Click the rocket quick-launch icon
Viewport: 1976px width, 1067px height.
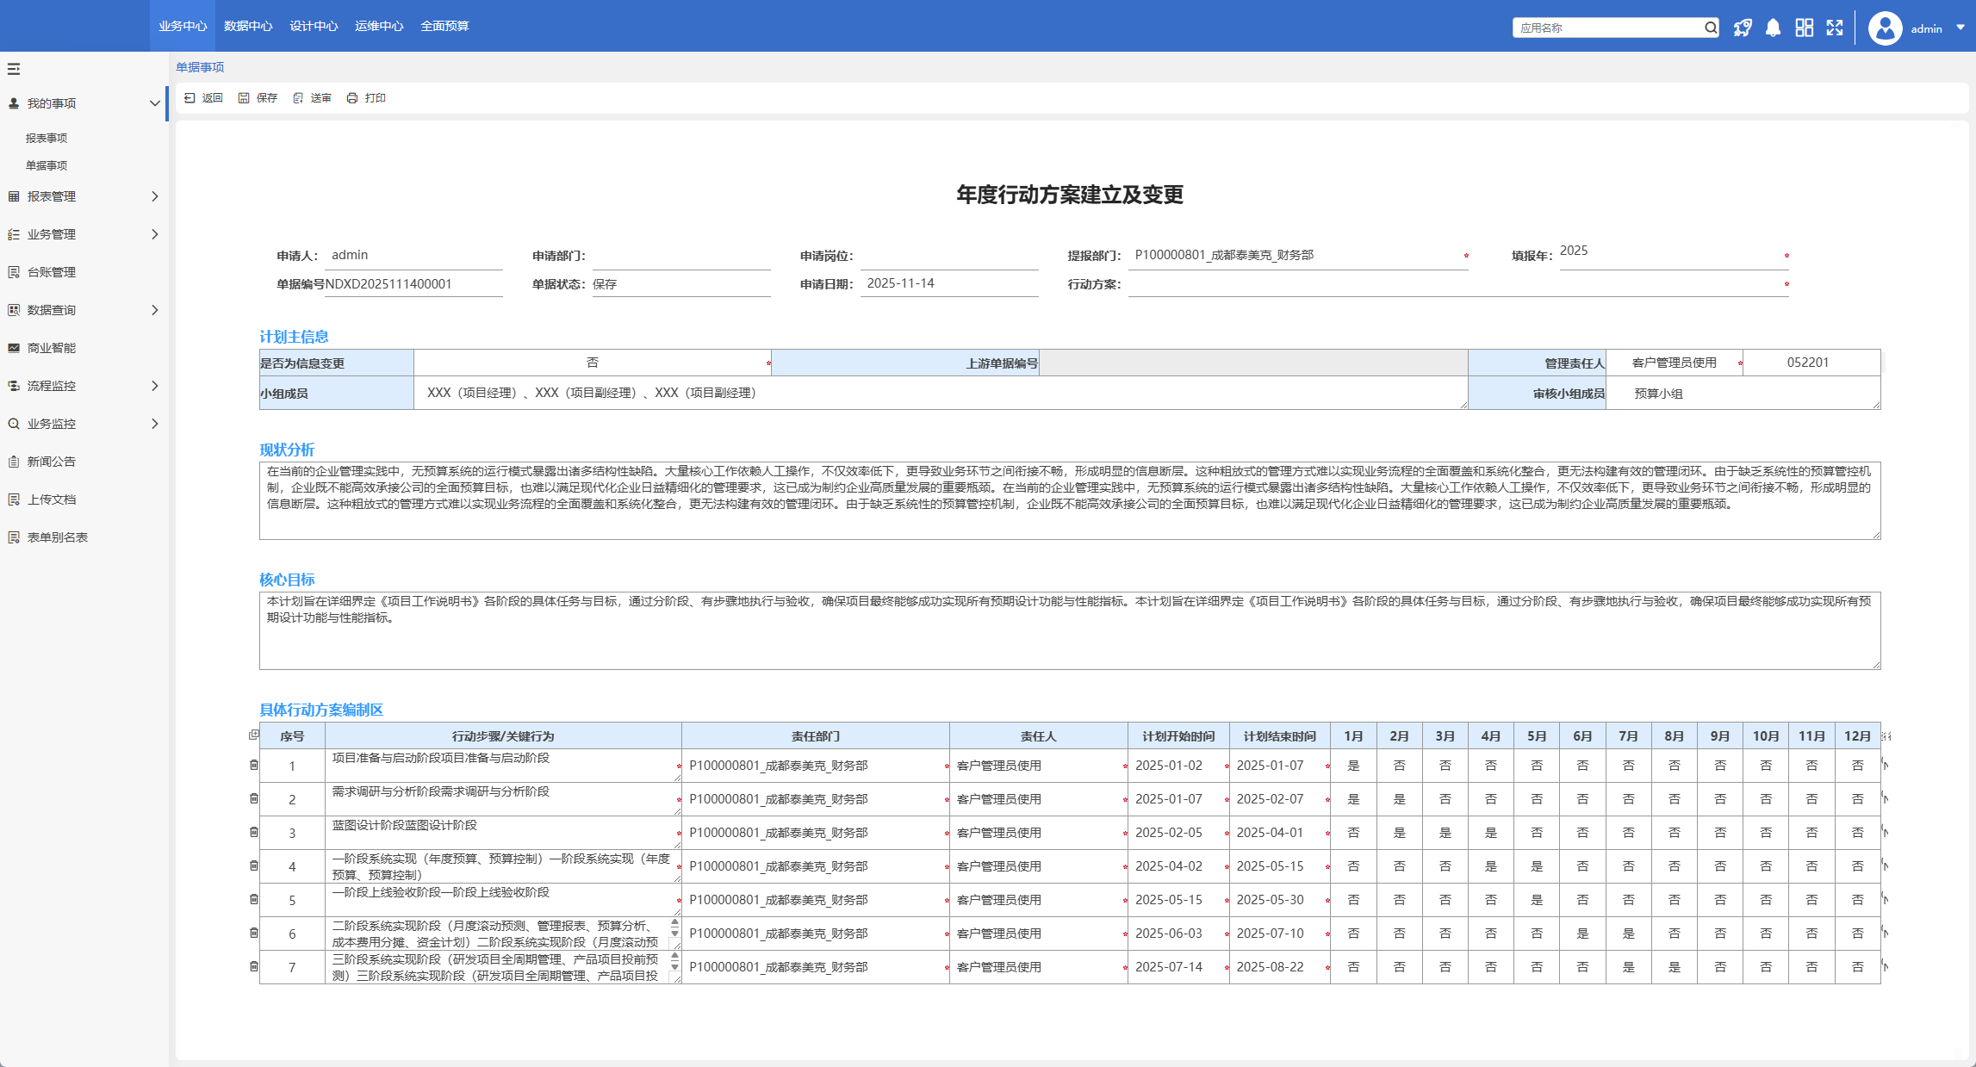1743,28
